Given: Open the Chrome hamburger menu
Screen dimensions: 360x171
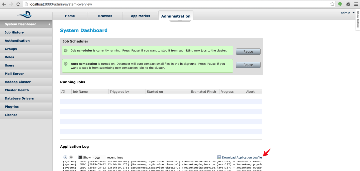Looking at the screenshot, I should 356,4.
